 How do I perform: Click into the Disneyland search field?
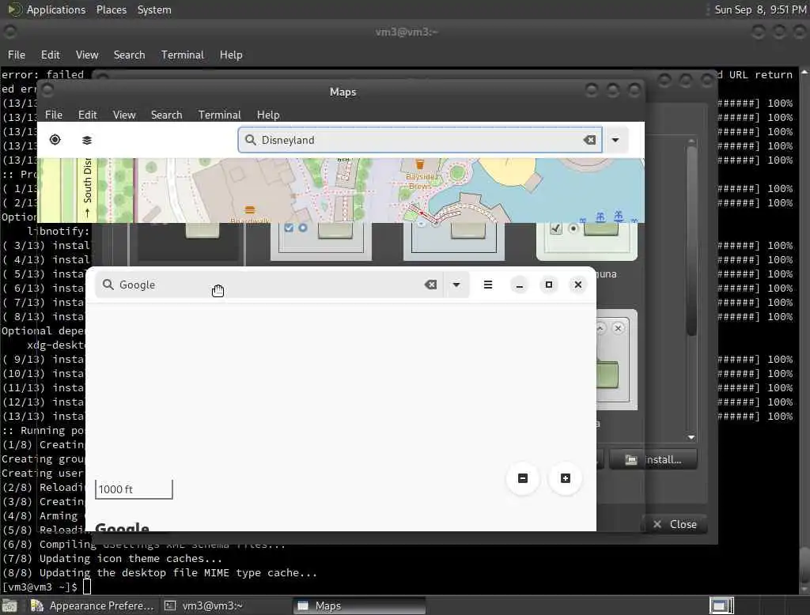(419, 140)
